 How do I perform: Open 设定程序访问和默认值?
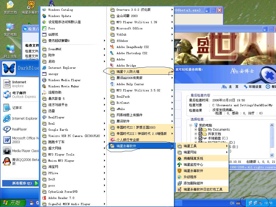74,22
